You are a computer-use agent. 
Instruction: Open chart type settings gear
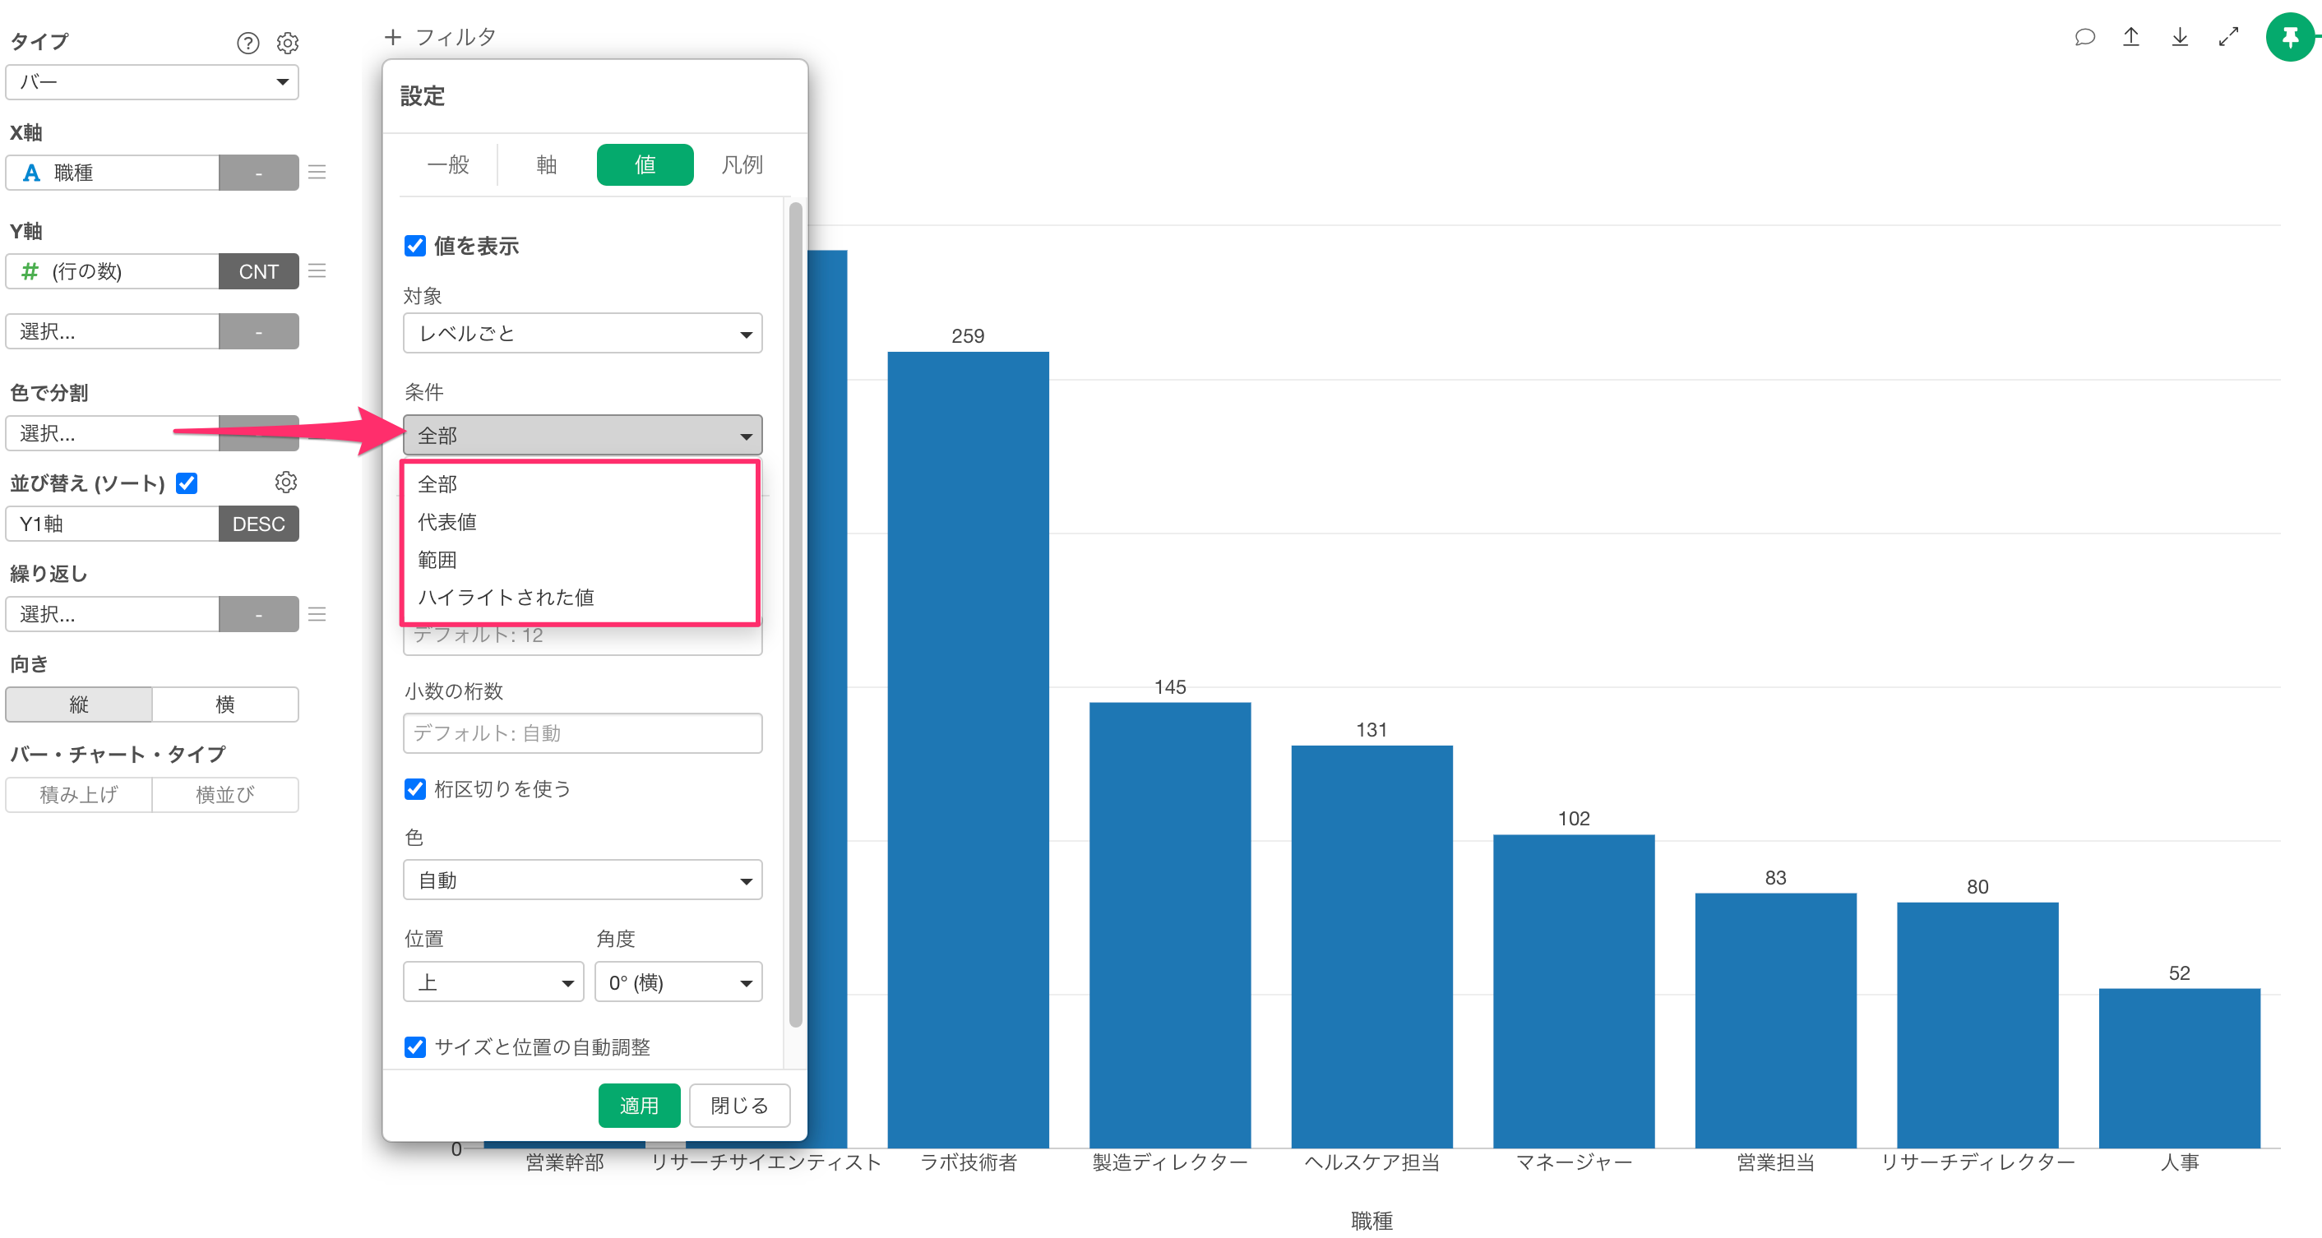288,43
